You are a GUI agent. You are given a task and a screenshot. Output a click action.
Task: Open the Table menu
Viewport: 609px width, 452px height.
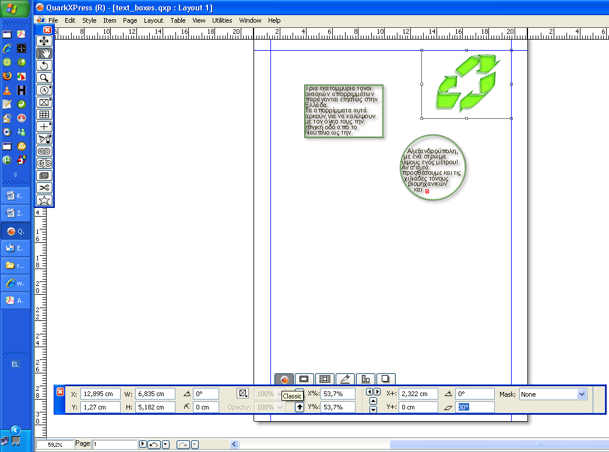point(178,20)
